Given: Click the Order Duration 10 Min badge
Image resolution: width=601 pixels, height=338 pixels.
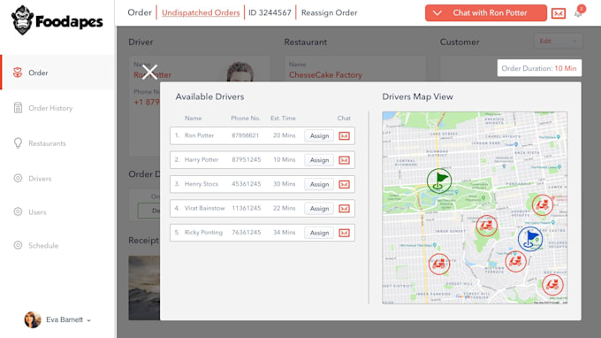Looking at the screenshot, I should (539, 68).
